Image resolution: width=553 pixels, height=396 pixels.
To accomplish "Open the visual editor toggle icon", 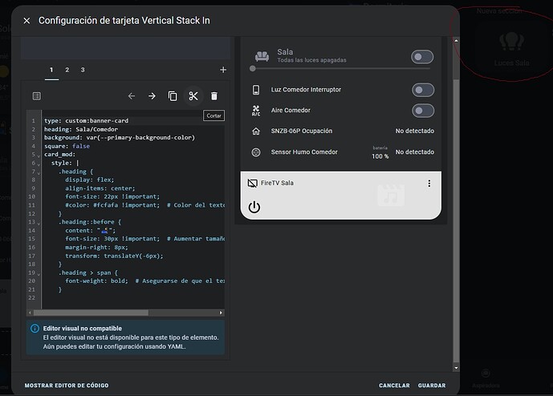I will pos(37,96).
